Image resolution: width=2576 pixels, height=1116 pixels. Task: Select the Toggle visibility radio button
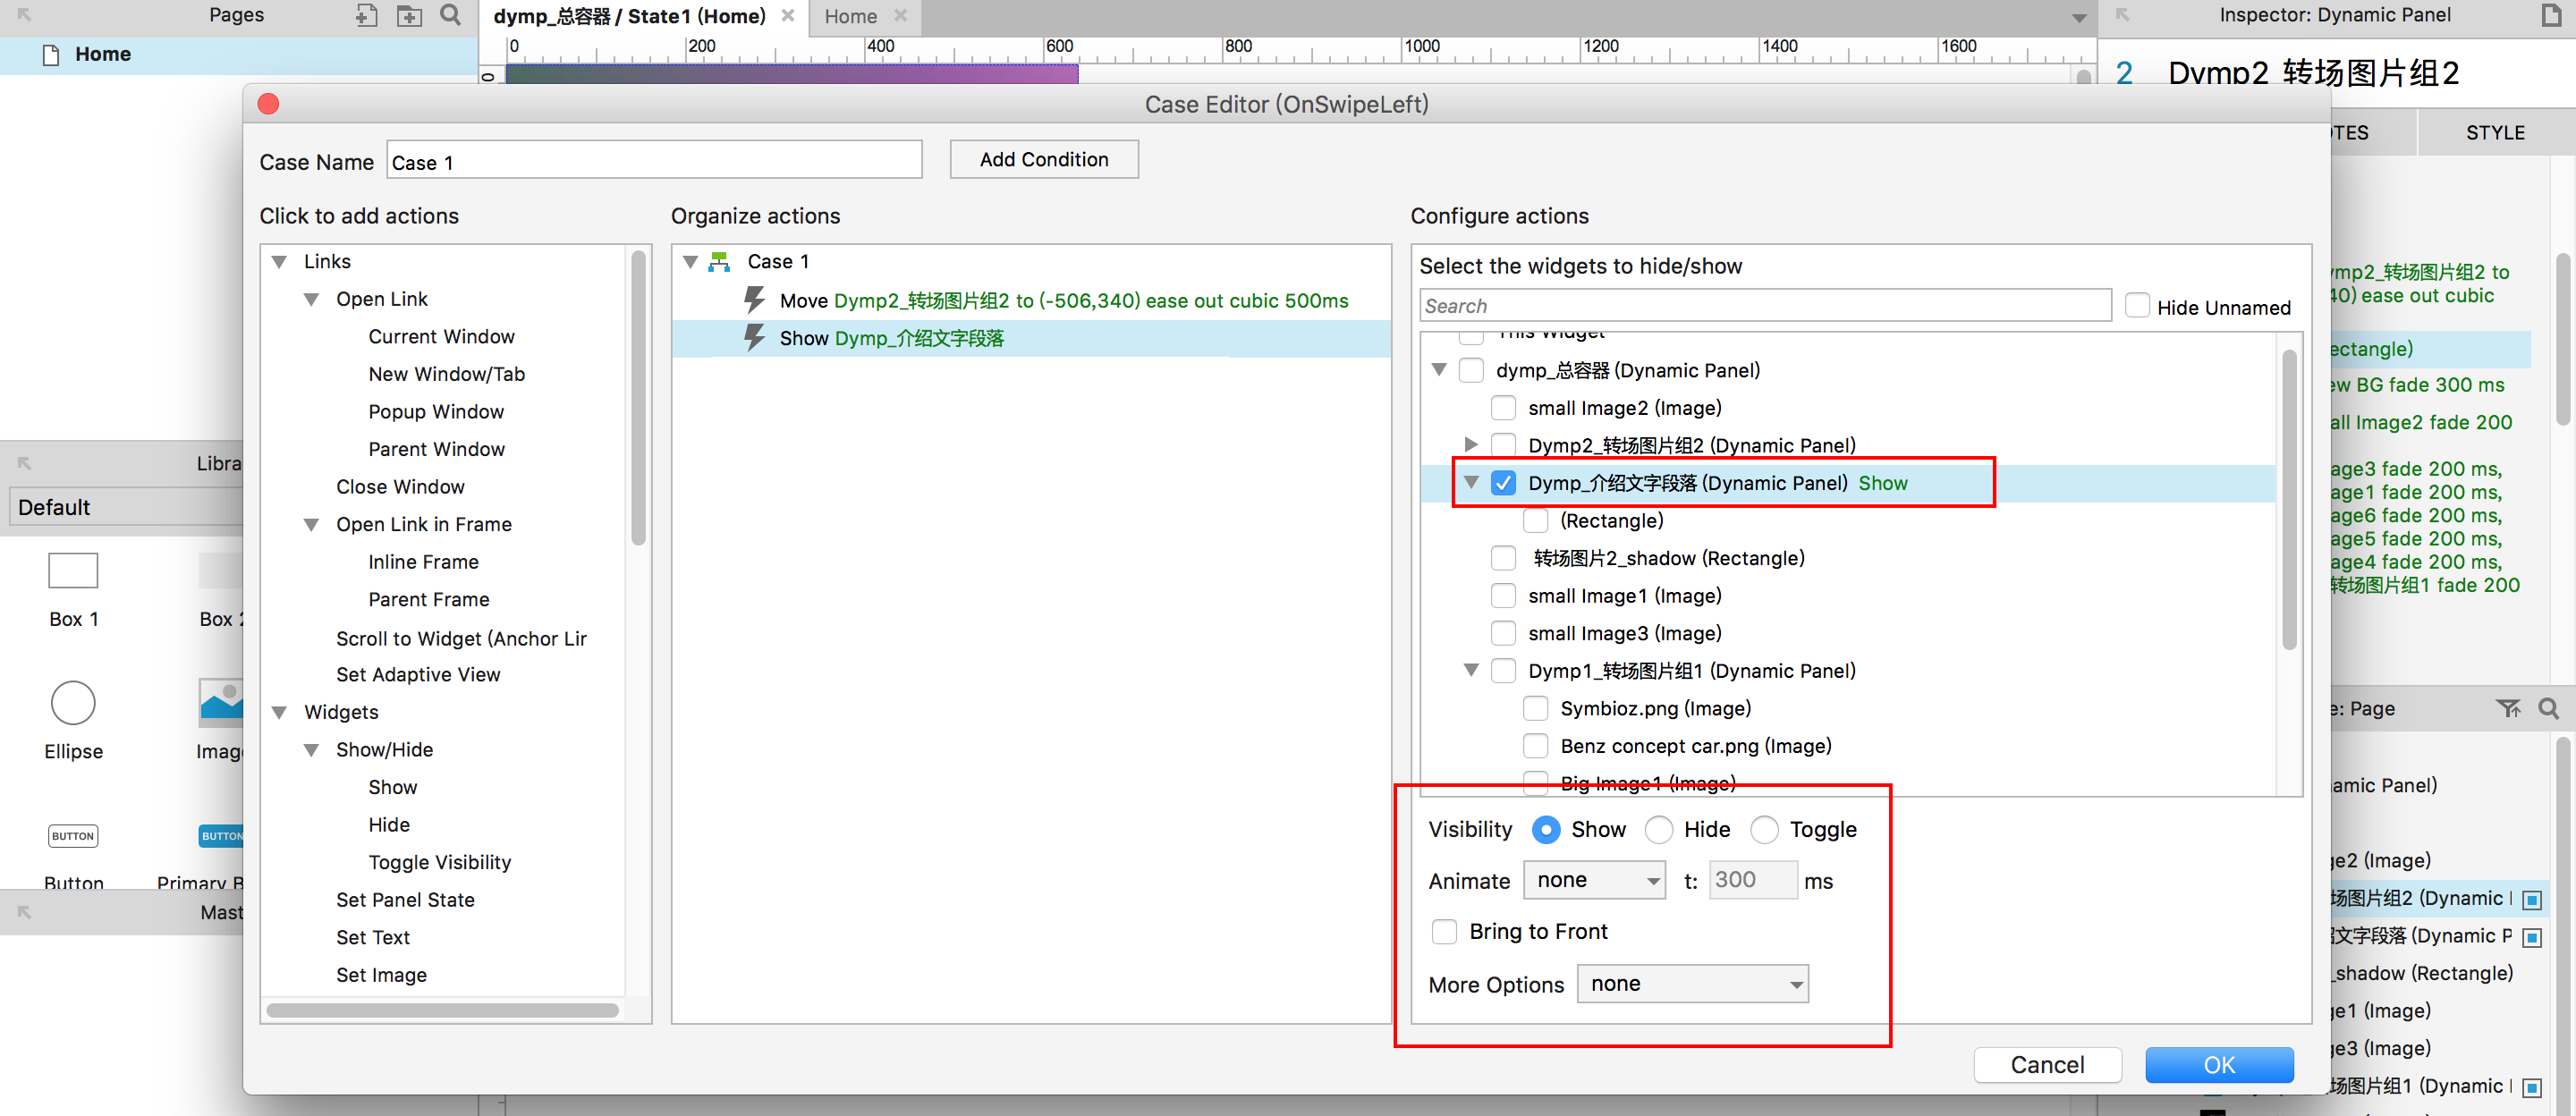click(1764, 829)
